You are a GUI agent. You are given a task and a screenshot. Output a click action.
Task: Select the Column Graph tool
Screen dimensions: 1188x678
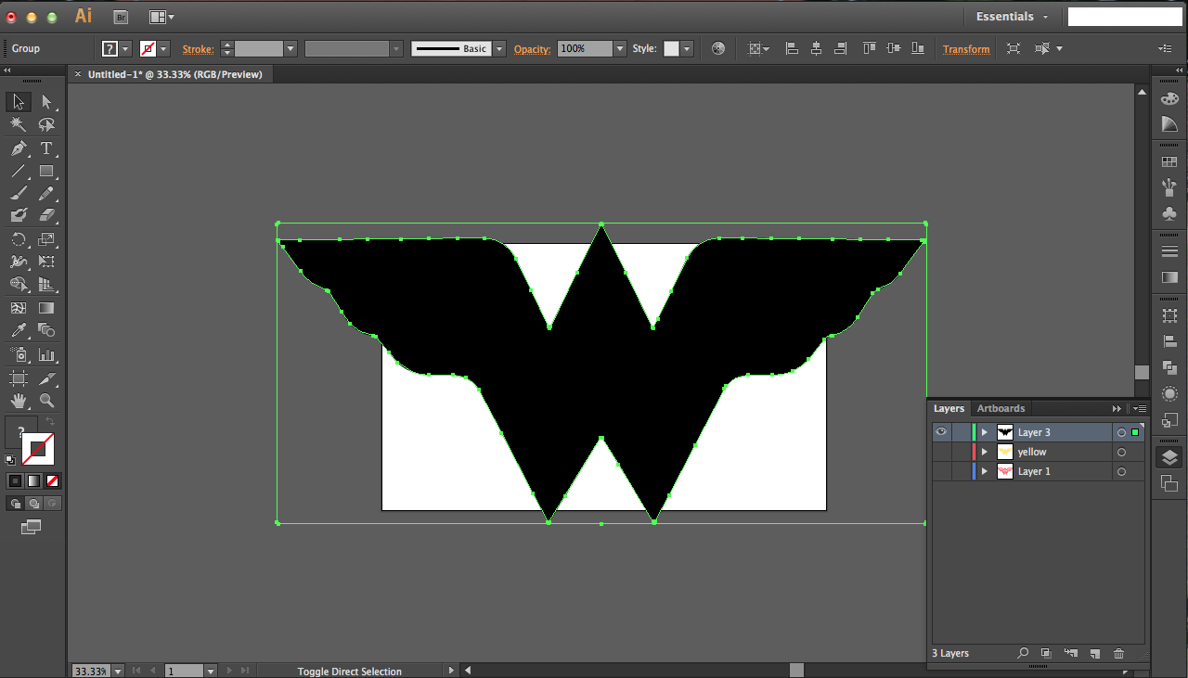[46, 354]
